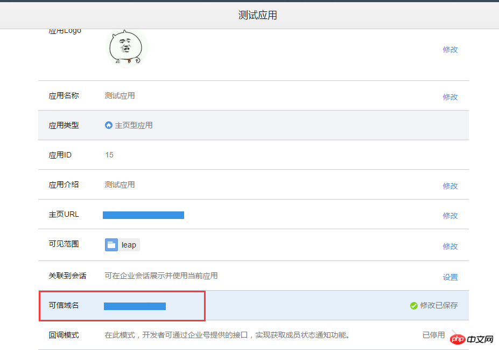The width and height of the screenshot is (499, 350).
Task: Click the blue folder icon before leap
Action: (111, 245)
